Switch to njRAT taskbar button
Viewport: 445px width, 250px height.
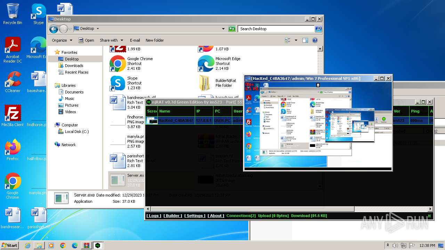click(98, 245)
